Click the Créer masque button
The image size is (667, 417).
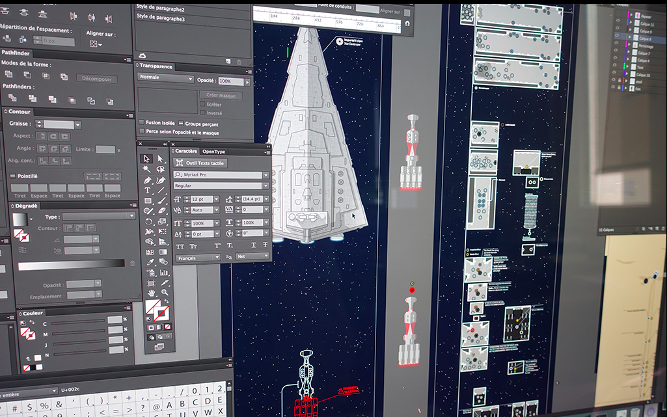(221, 95)
